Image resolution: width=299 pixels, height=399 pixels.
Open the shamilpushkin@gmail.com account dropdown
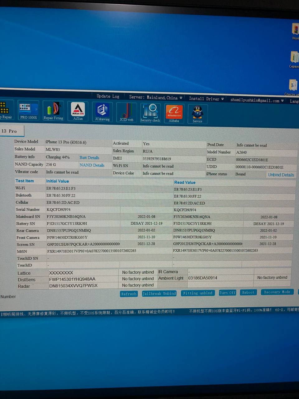[x=257, y=100]
